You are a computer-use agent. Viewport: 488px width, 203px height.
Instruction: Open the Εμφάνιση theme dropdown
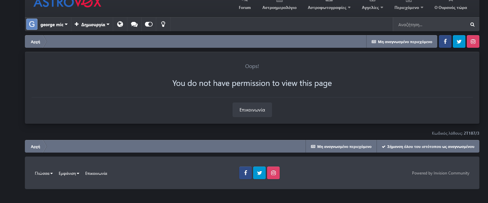[69, 173]
